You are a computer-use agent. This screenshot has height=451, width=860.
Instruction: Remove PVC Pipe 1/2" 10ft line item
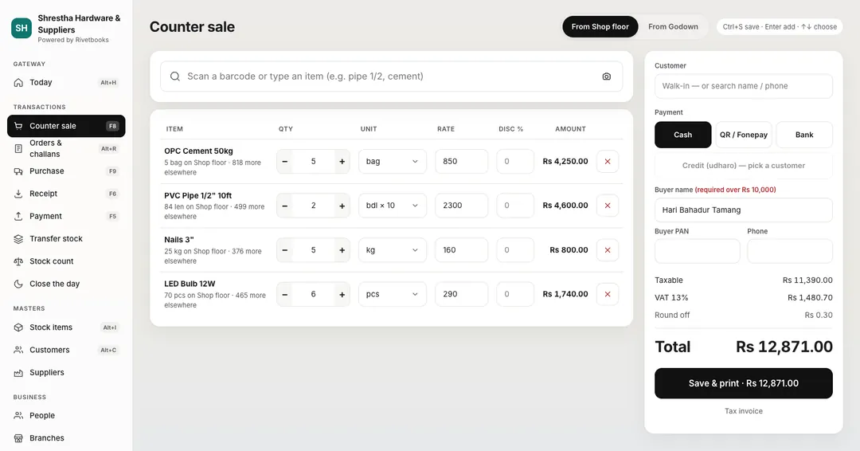[x=607, y=206]
